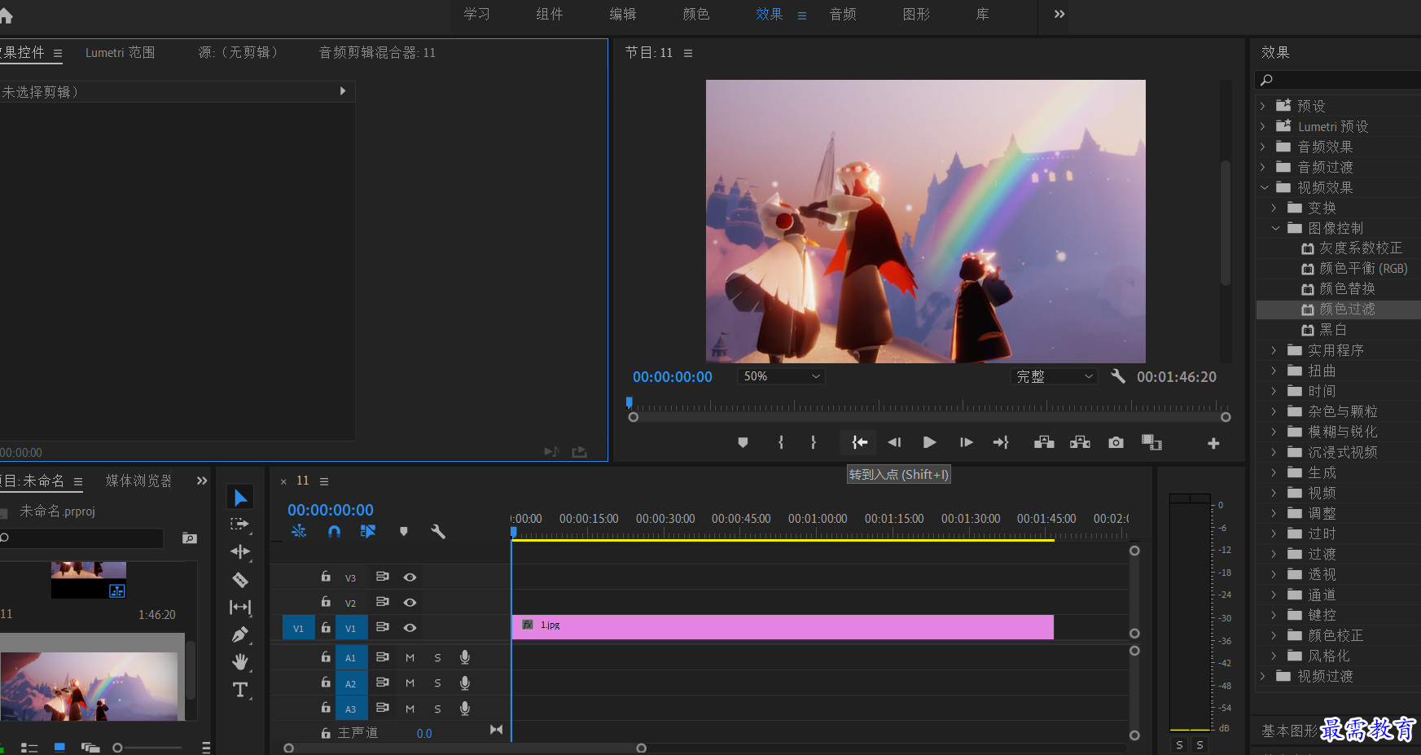1421x755 pixels.
Task: Open the comparison view button
Action: tap(1151, 442)
